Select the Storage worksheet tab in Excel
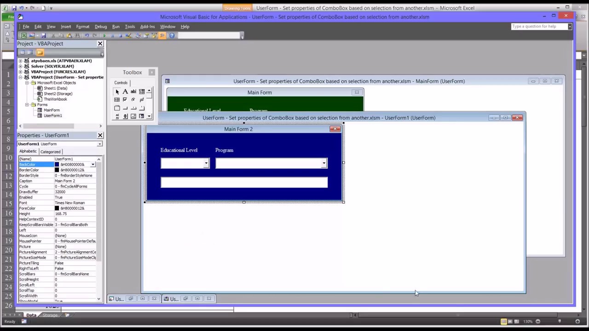 [x=50, y=315]
